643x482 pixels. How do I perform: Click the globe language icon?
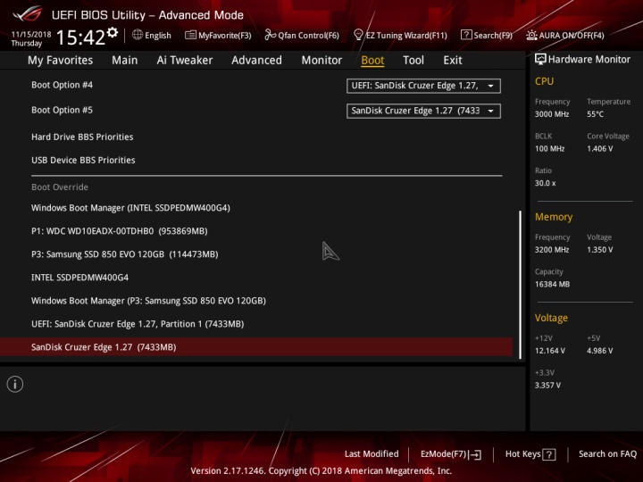tap(138, 35)
